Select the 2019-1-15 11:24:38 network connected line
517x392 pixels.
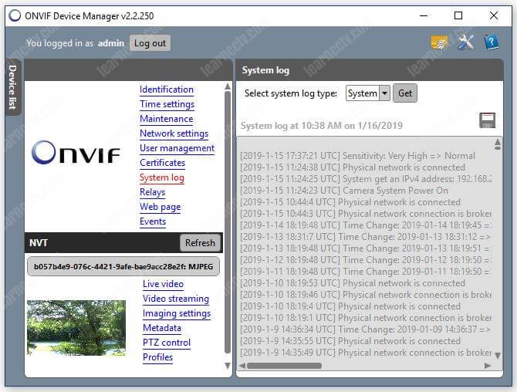(353, 167)
